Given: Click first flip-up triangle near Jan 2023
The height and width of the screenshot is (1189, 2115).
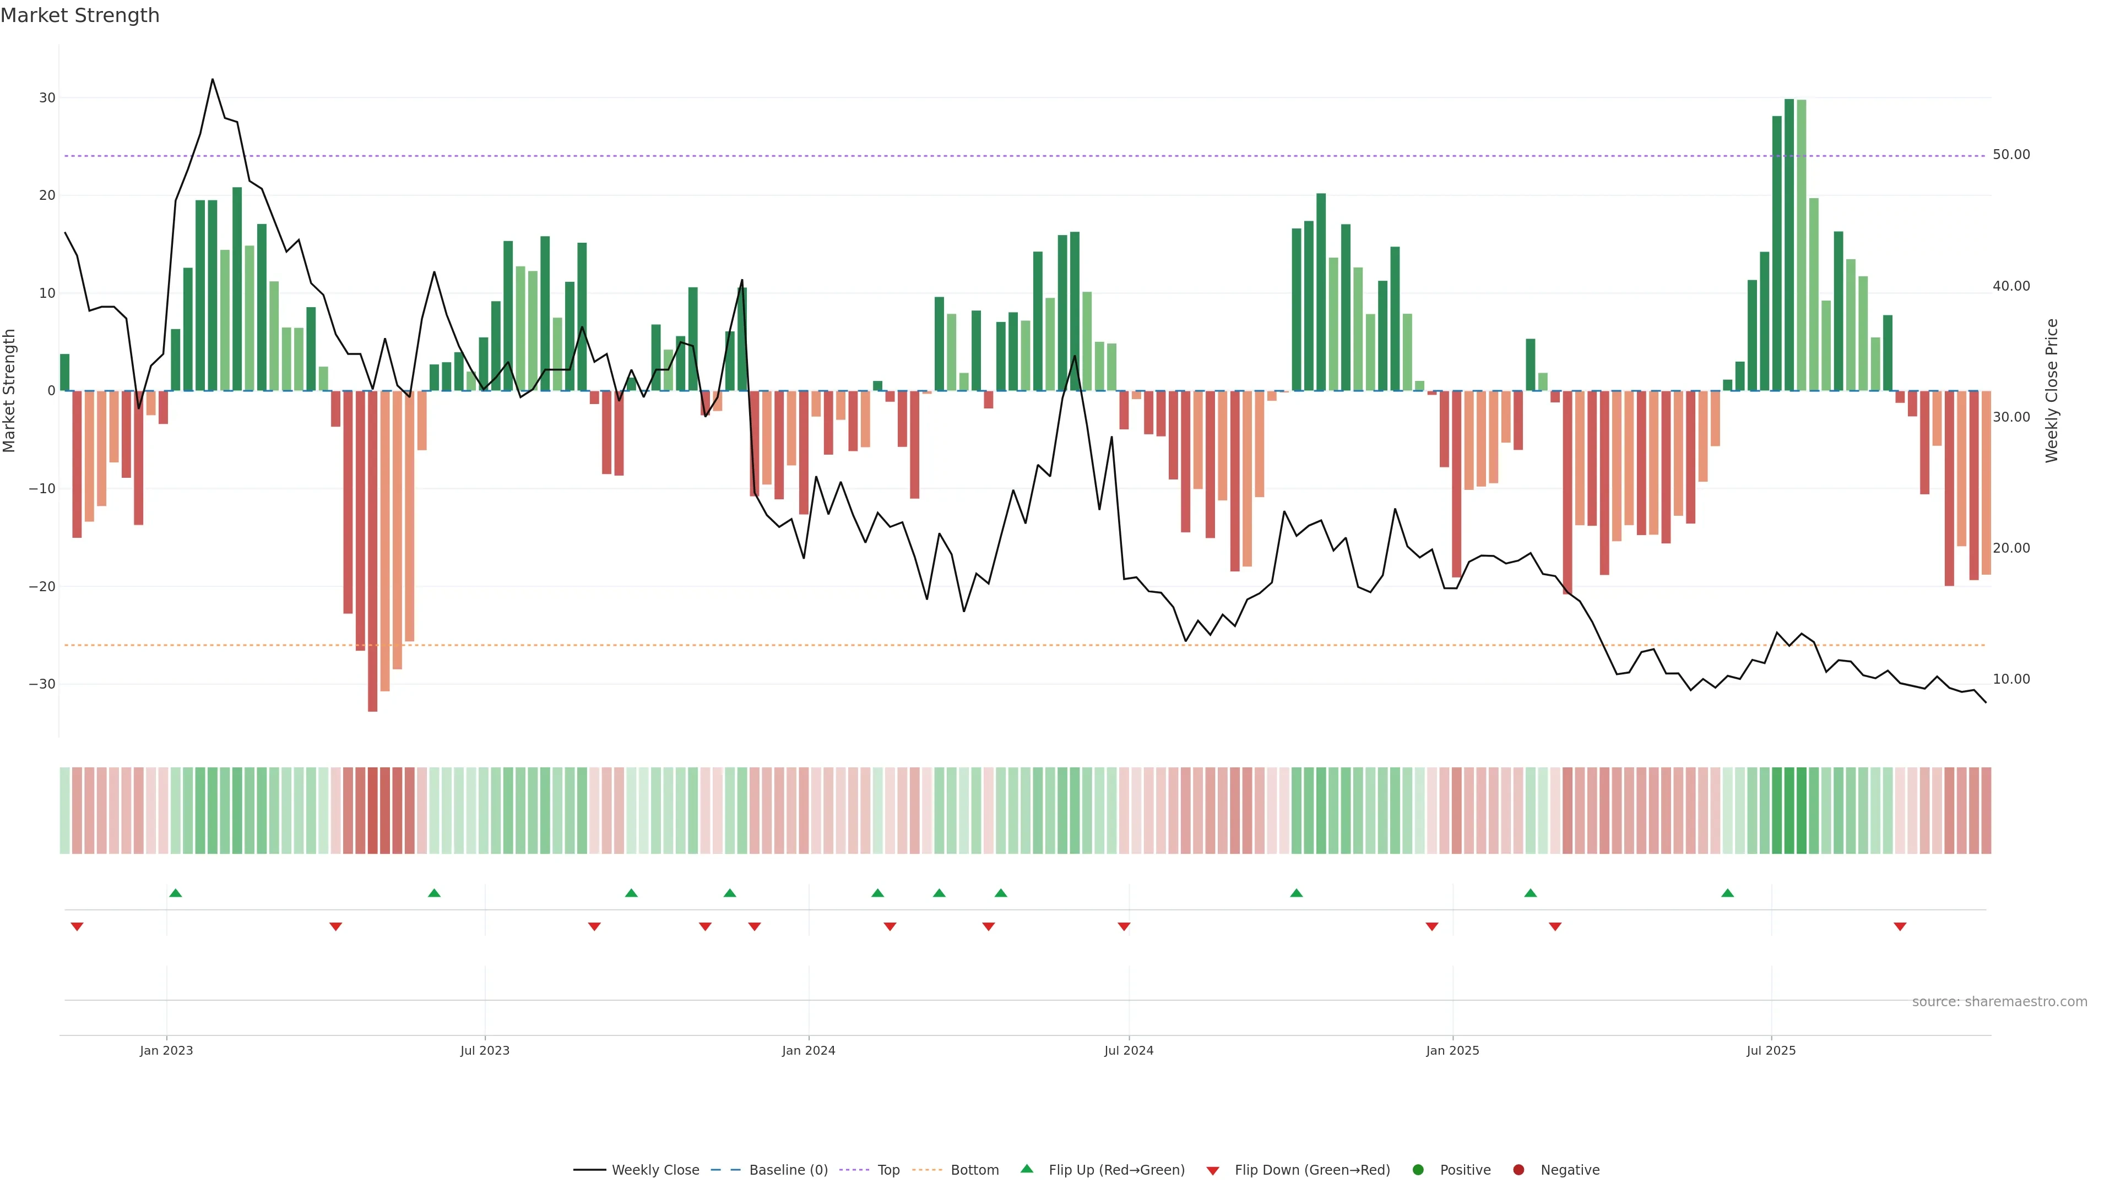Looking at the screenshot, I should click(x=175, y=893).
